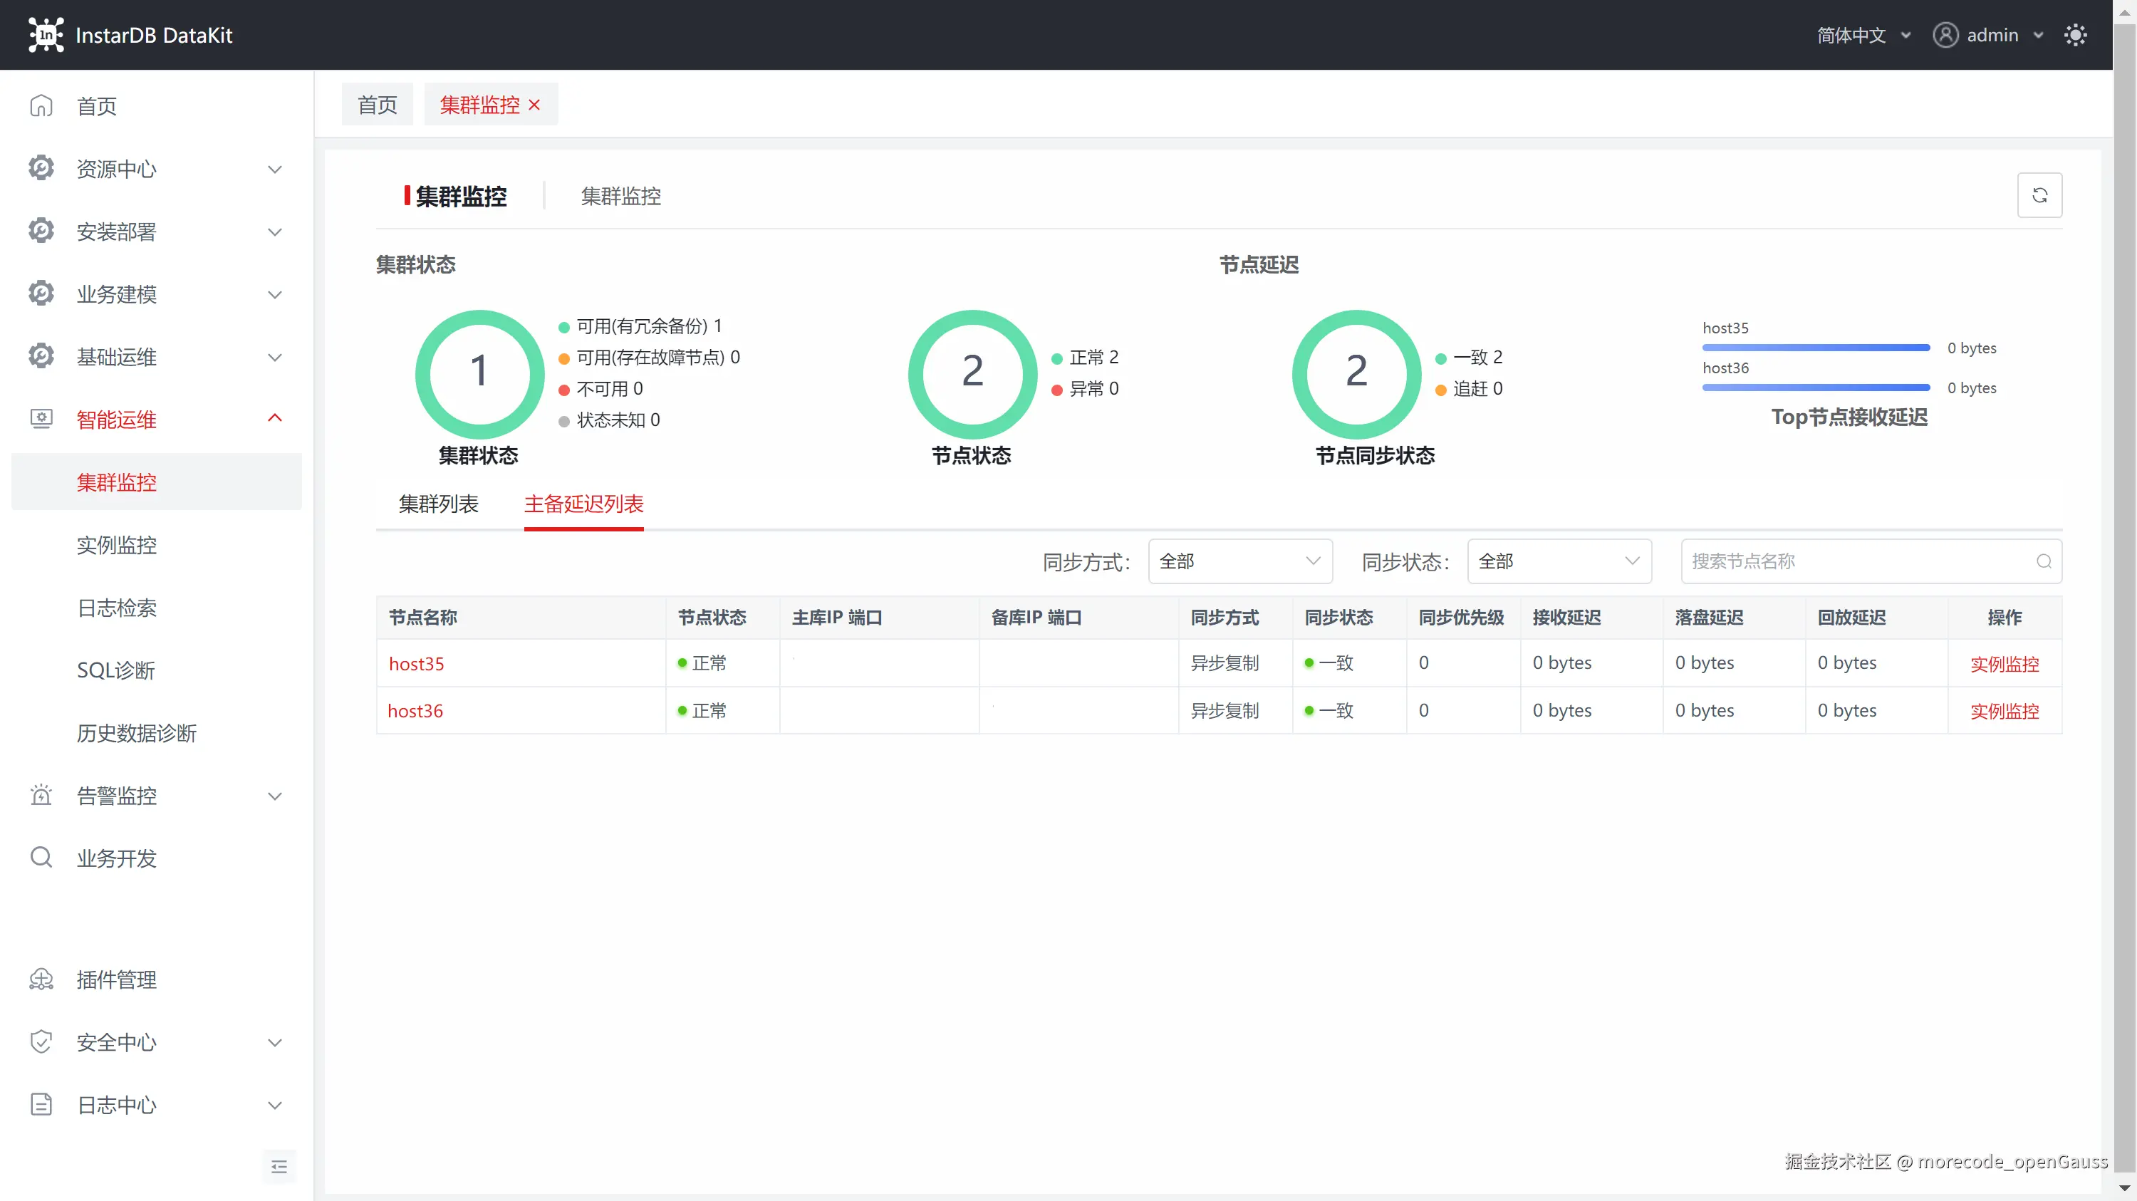
Task: Open 业务开发 from the sidebar
Action: click(116, 858)
